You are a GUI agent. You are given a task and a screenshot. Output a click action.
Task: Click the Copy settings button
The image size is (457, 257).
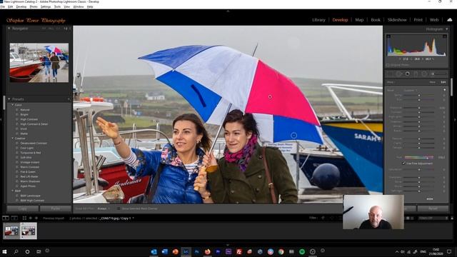point(22,208)
